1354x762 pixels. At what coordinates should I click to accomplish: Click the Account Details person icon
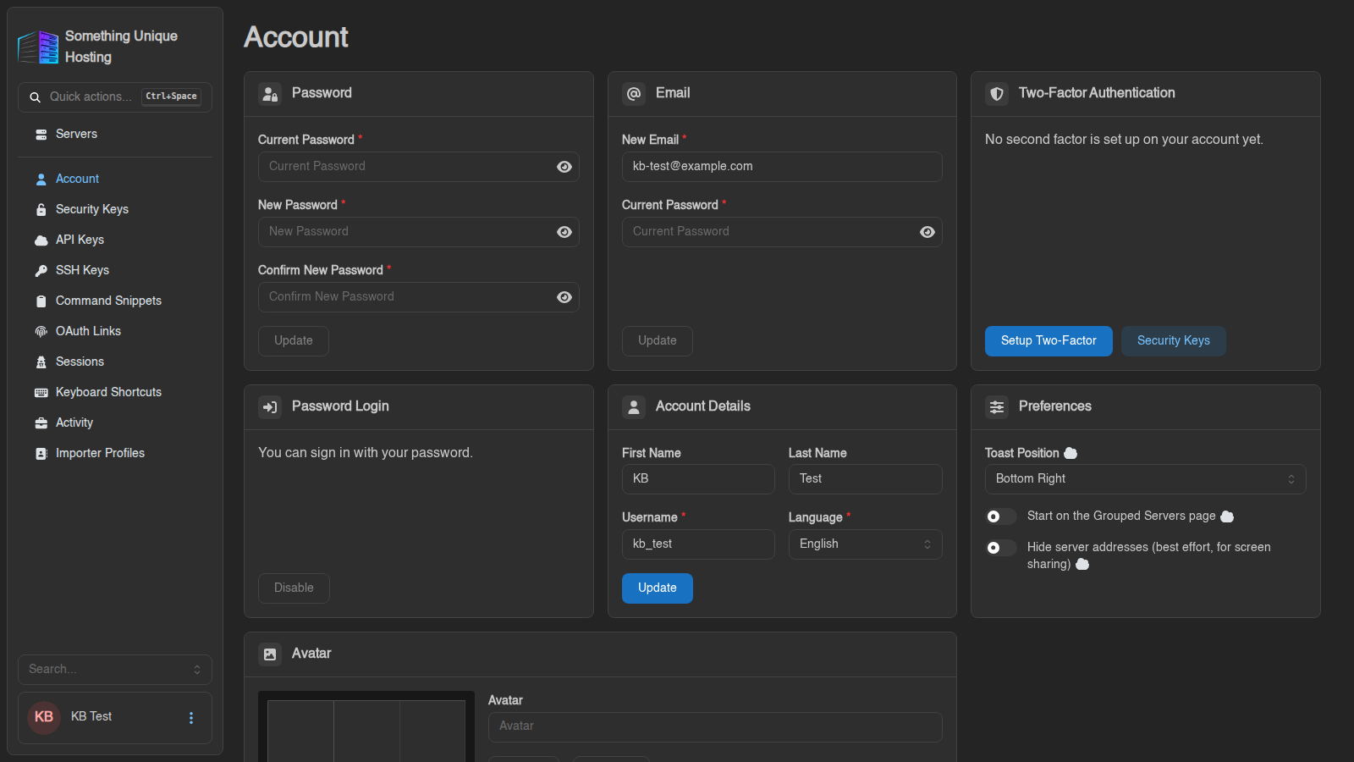coord(634,407)
